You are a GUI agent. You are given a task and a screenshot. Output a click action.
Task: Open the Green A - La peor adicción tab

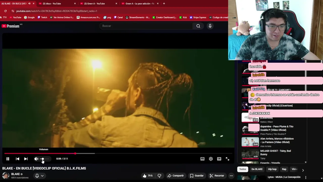click(x=140, y=4)
